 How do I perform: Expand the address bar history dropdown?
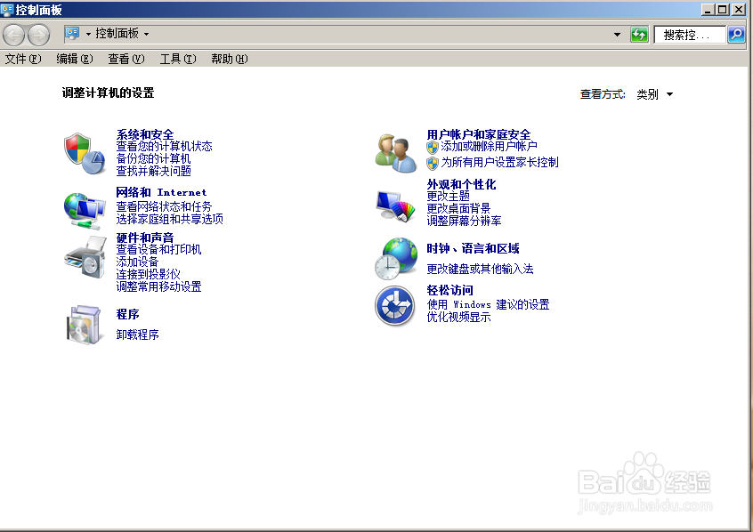(x=617, y=35)
